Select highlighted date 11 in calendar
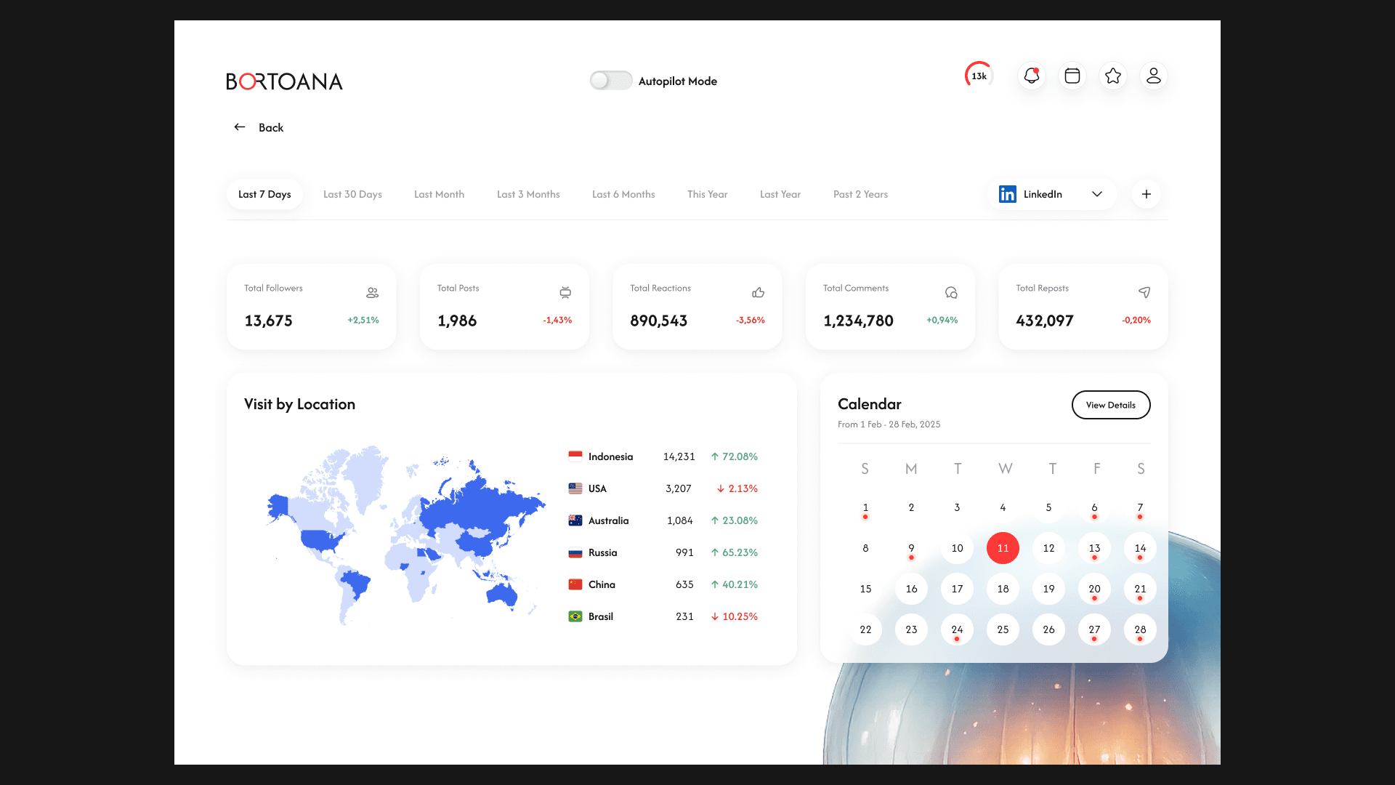The width and height of the screenshot is (1395, 785). (1003, 548)
